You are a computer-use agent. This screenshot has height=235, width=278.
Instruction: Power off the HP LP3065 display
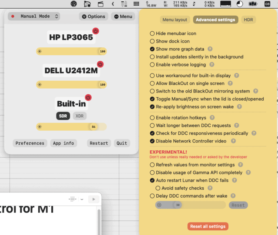pos(96,31)
